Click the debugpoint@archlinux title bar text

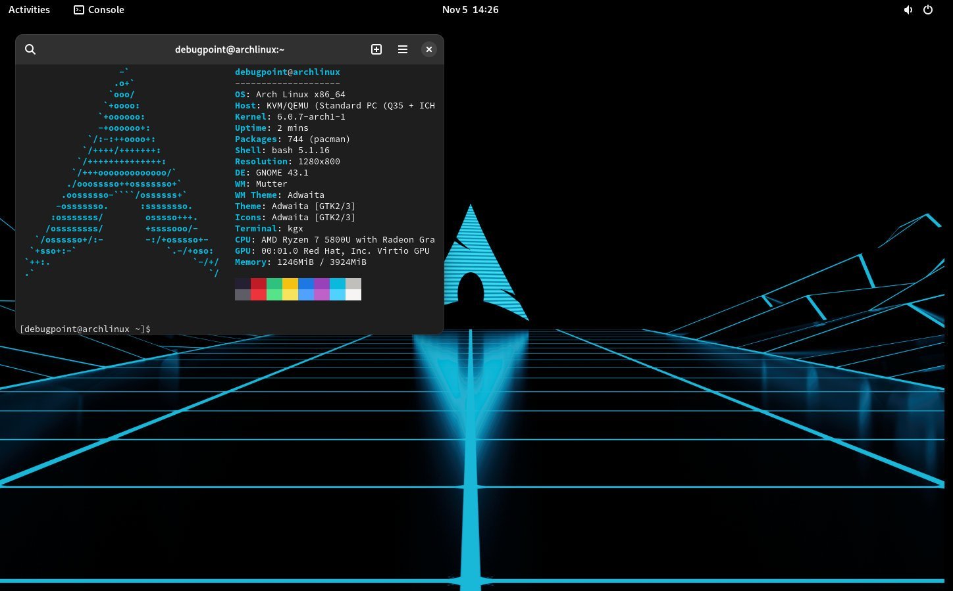point(230,49)
